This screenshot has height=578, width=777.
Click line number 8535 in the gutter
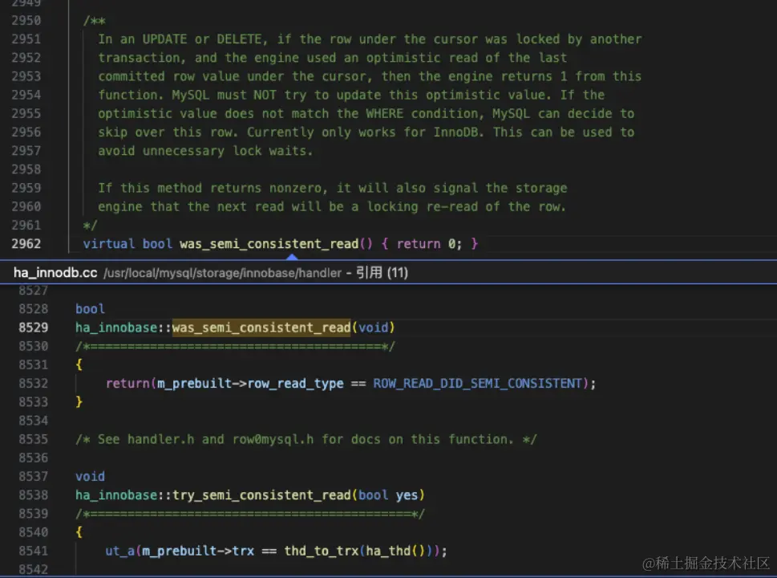coord(33,439)
